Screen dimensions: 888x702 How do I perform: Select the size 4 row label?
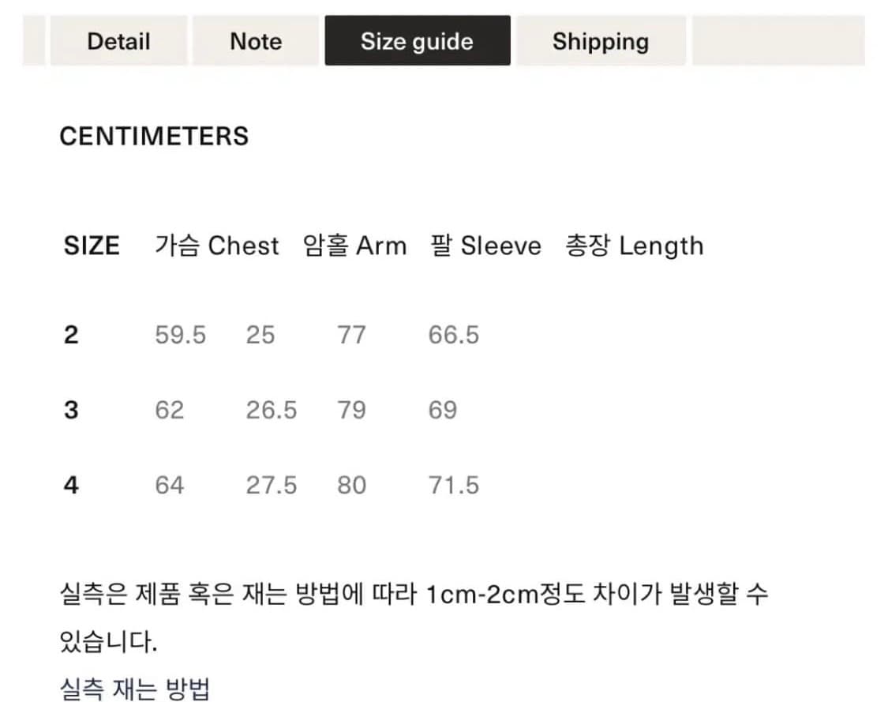pos(71,485)
